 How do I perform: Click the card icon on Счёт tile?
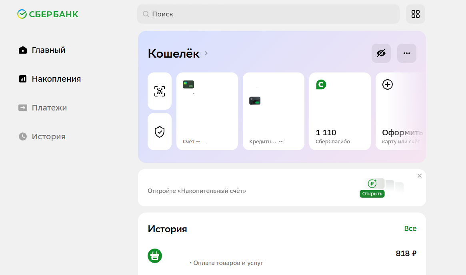click(x=188, y=84)
